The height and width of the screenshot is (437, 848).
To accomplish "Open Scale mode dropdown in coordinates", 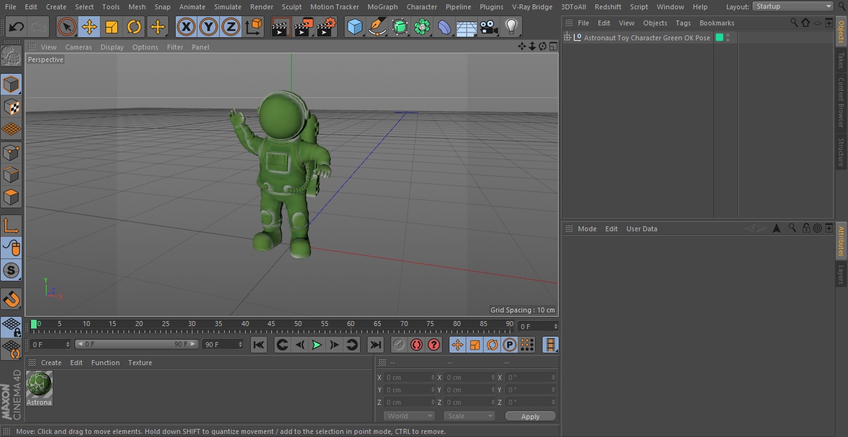I will point(469,416).
